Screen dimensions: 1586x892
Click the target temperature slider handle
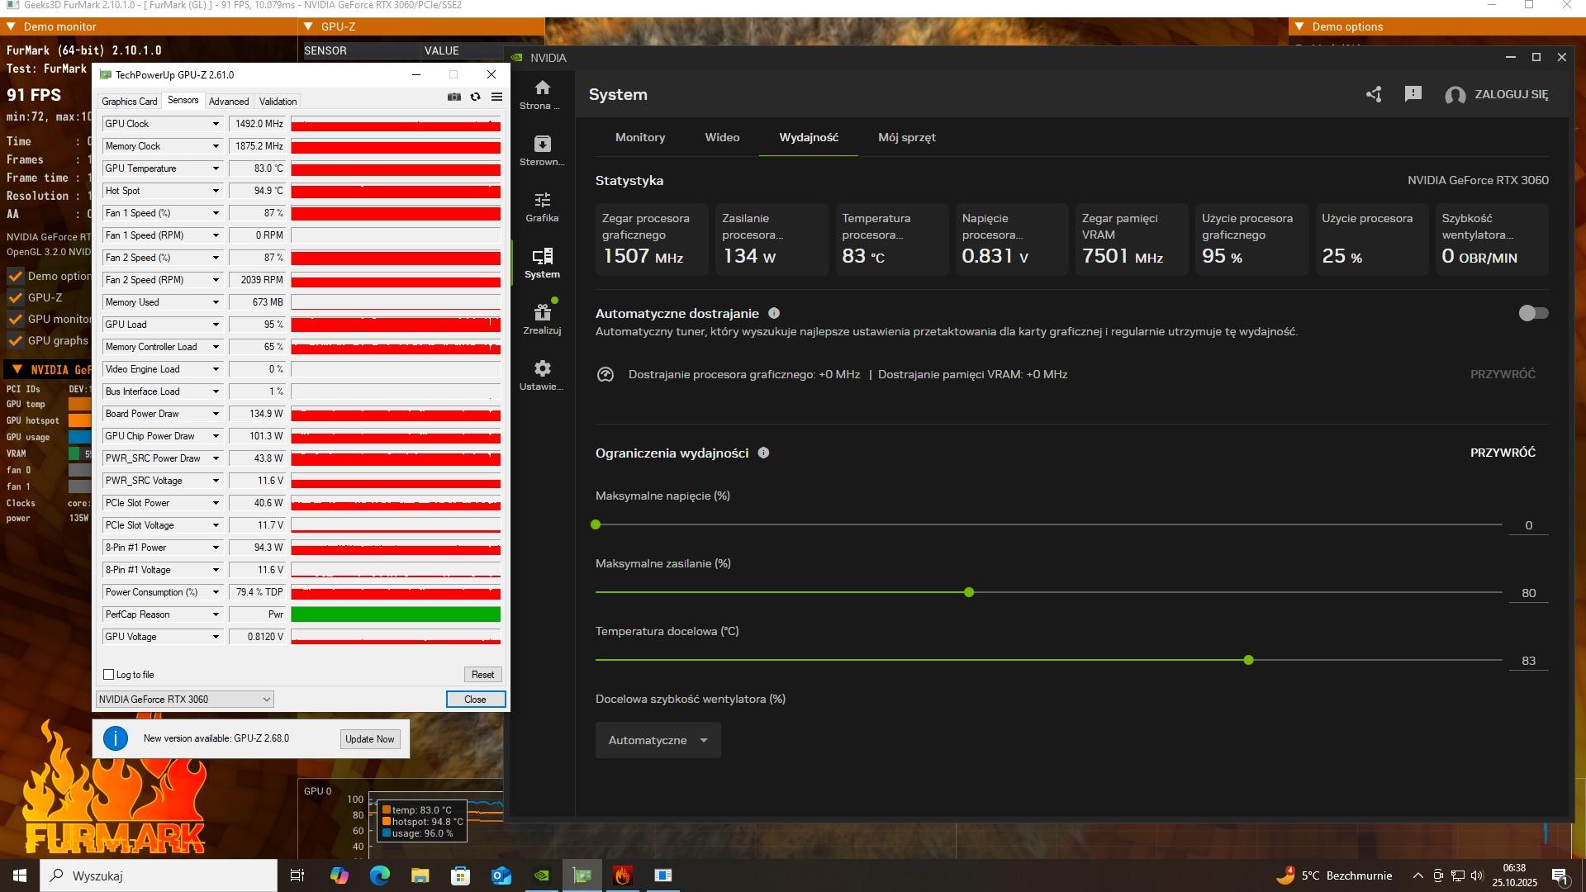tap(1248, 660)
